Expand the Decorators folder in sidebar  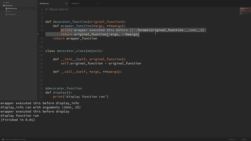[x=8, y=5]
